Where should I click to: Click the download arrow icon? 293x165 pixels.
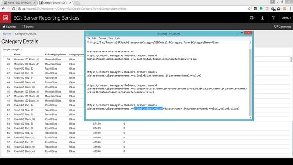[262, 18]
